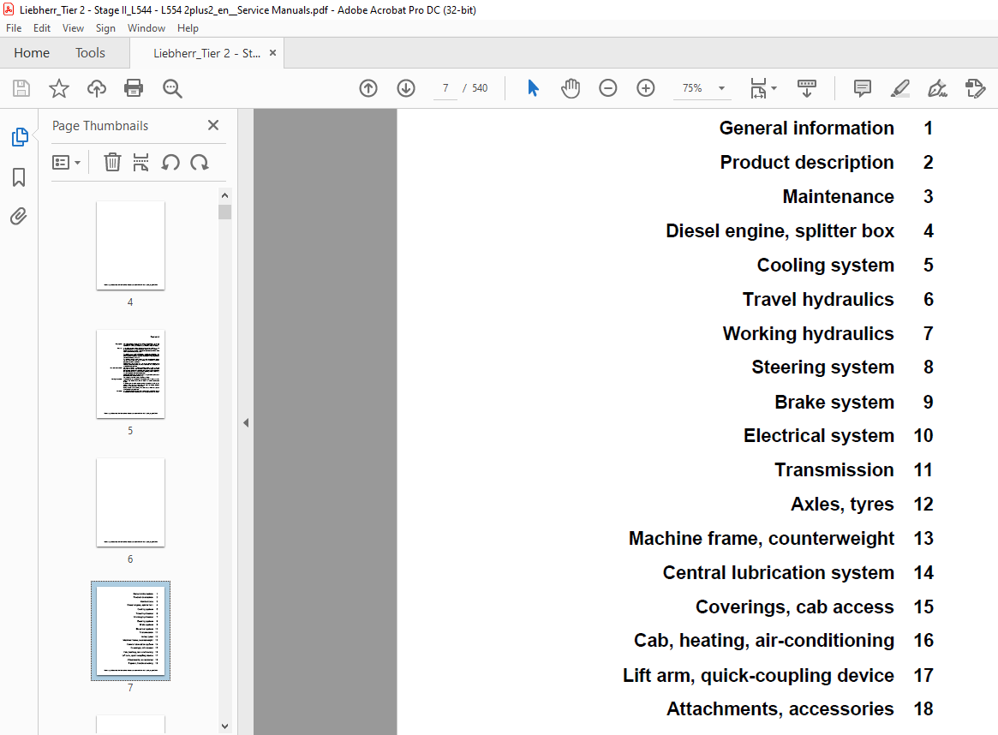998x735 pixels.
Task: Select page 7 thumbnail
Action: (130, 630)
